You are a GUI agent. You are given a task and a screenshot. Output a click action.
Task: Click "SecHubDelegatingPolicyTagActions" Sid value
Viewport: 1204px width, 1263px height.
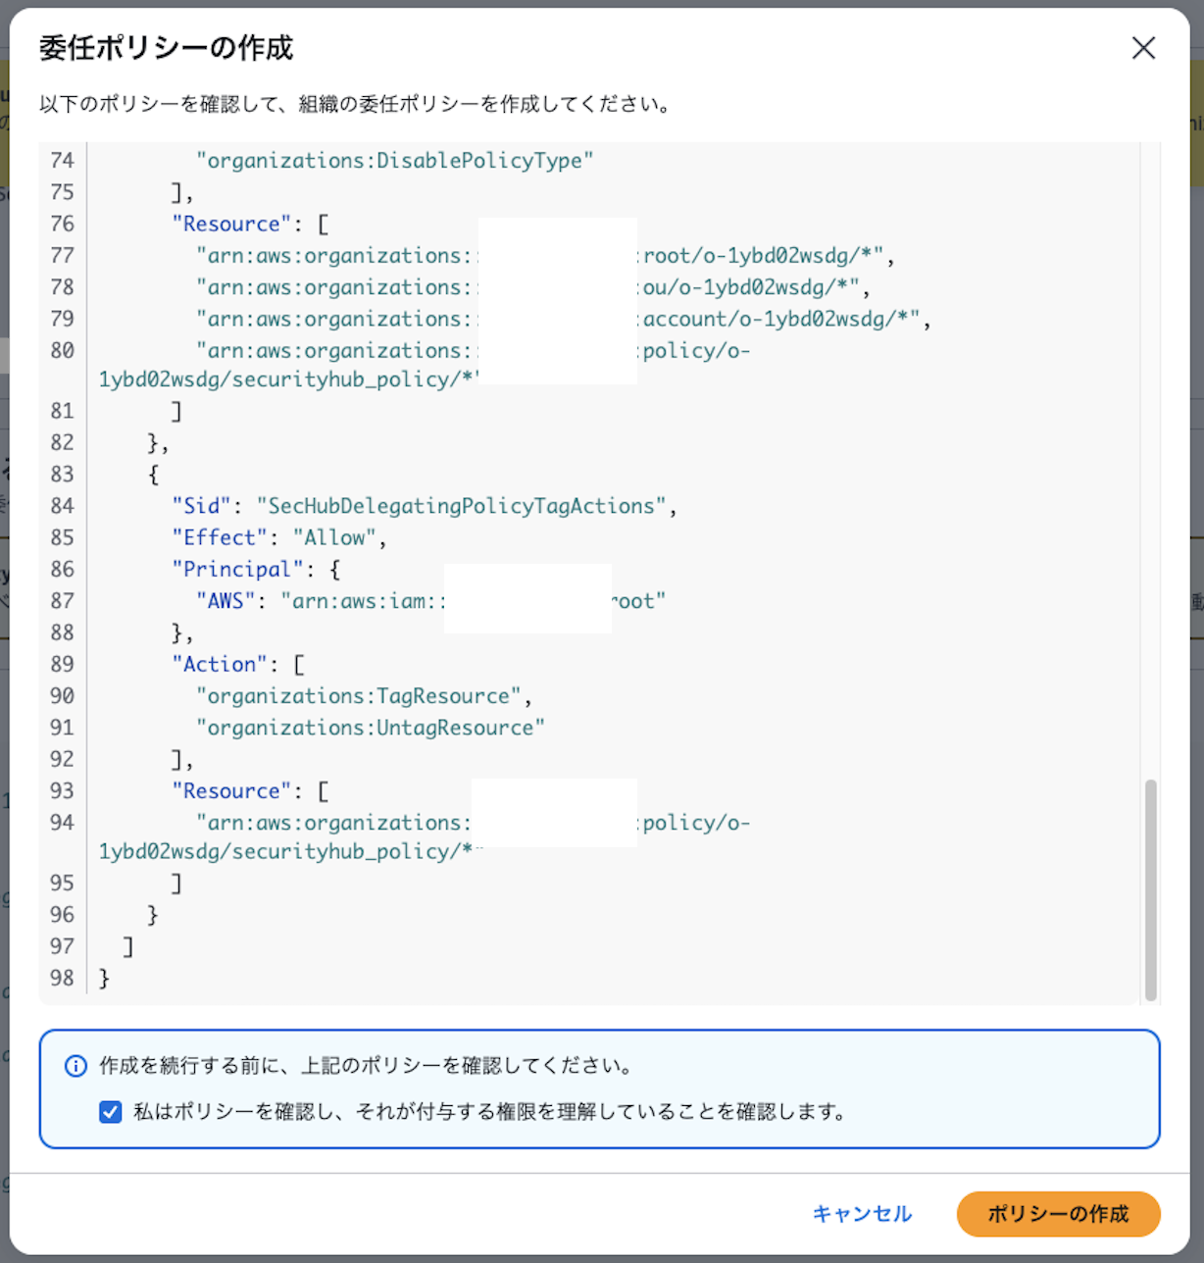coord(461,506)
